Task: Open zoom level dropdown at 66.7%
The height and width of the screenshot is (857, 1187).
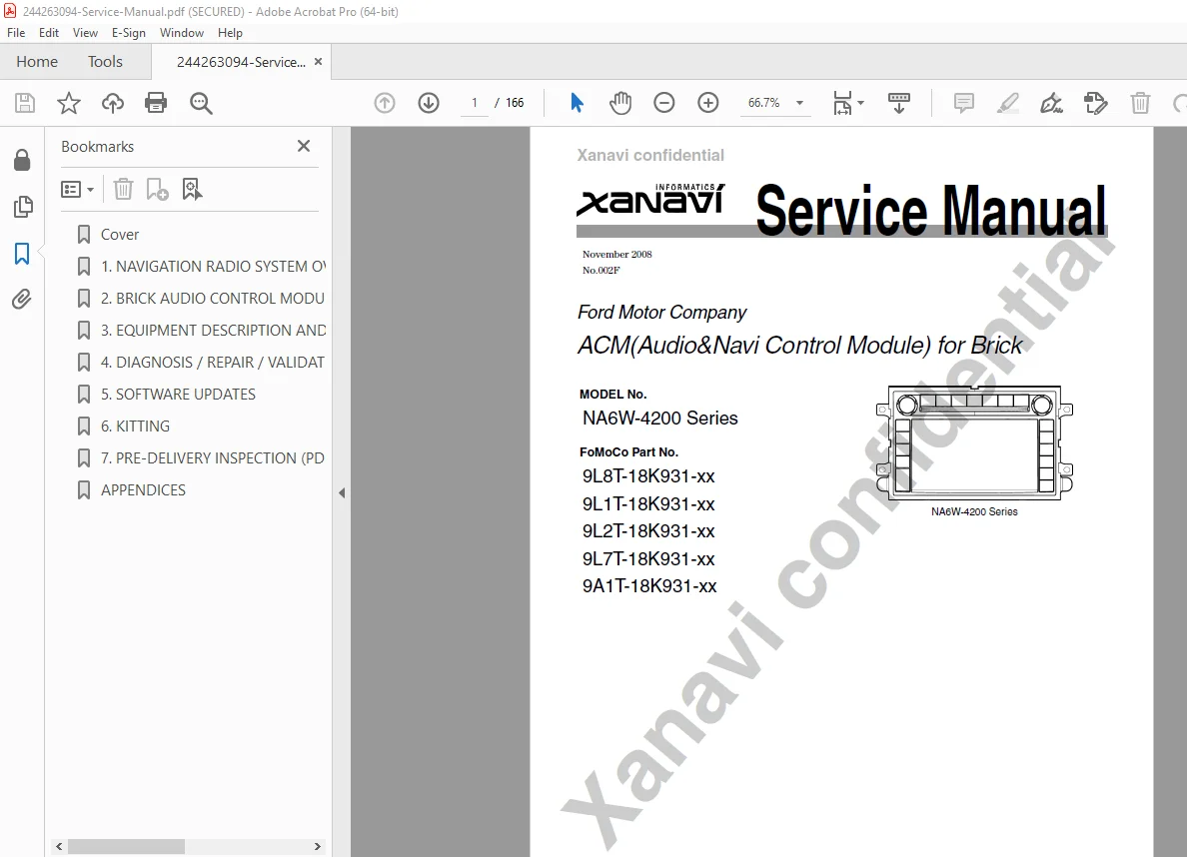Action: click(799, 103)
